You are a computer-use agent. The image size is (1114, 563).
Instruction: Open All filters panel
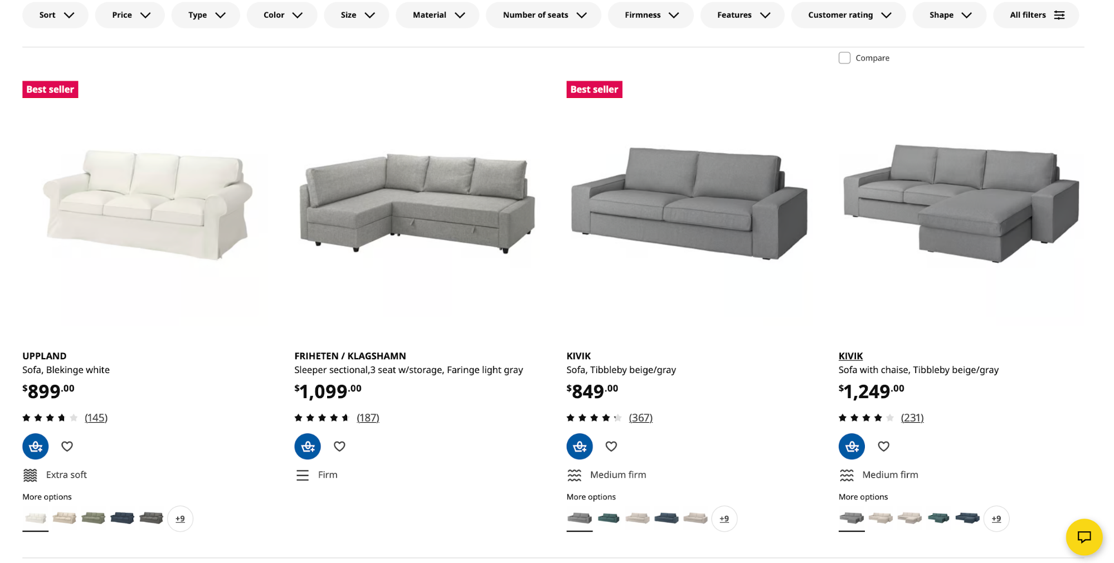coord(1035,15)
